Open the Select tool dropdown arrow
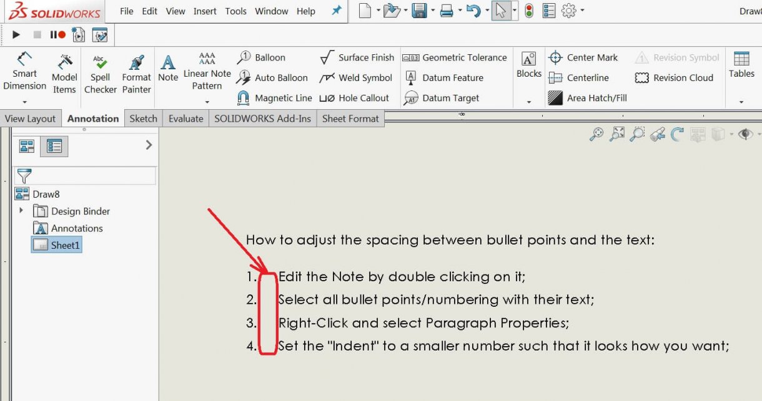The height and width of the screenshot is (401, 762). point(515,11)
